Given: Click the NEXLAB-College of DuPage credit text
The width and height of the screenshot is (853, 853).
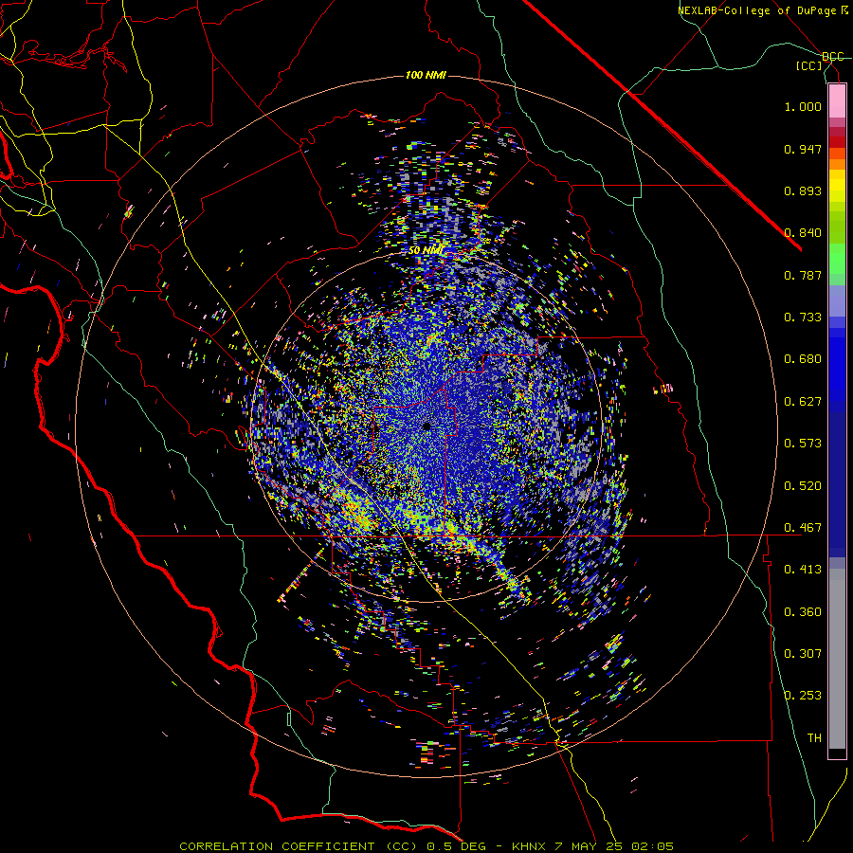Looking at the screenshot, I should [762, 10].
